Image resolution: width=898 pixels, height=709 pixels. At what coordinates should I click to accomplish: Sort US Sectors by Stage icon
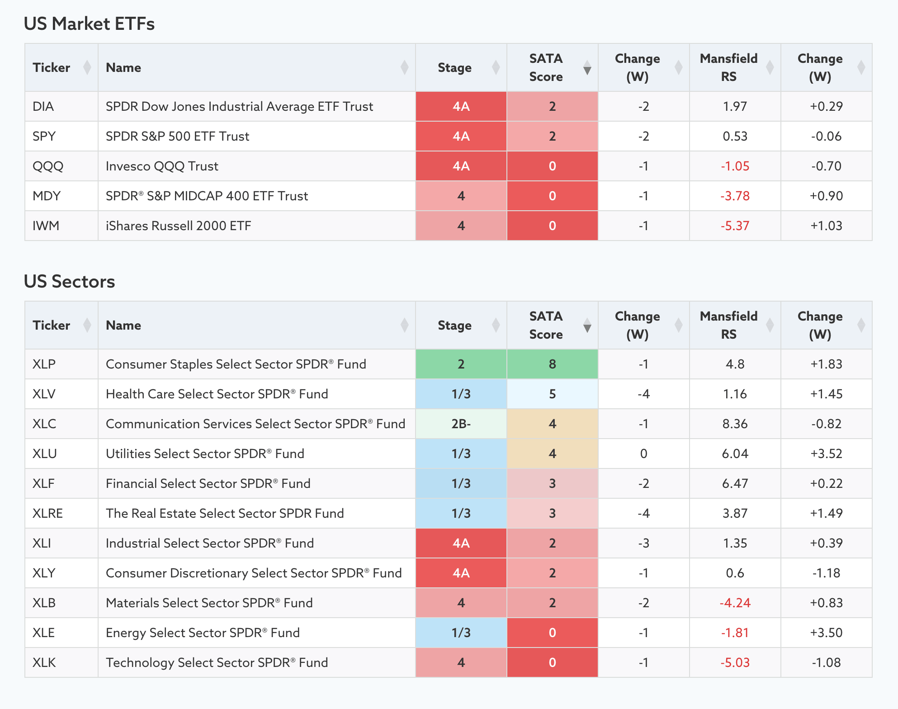(496, 325)
